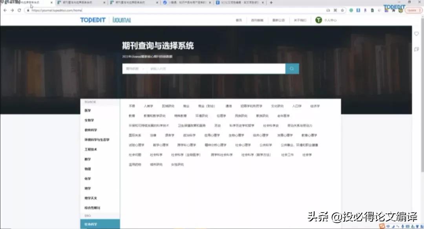Switch to the 最新公告 menu item
This screenshot has height=229, width=424.
click(x=279, y=20)
